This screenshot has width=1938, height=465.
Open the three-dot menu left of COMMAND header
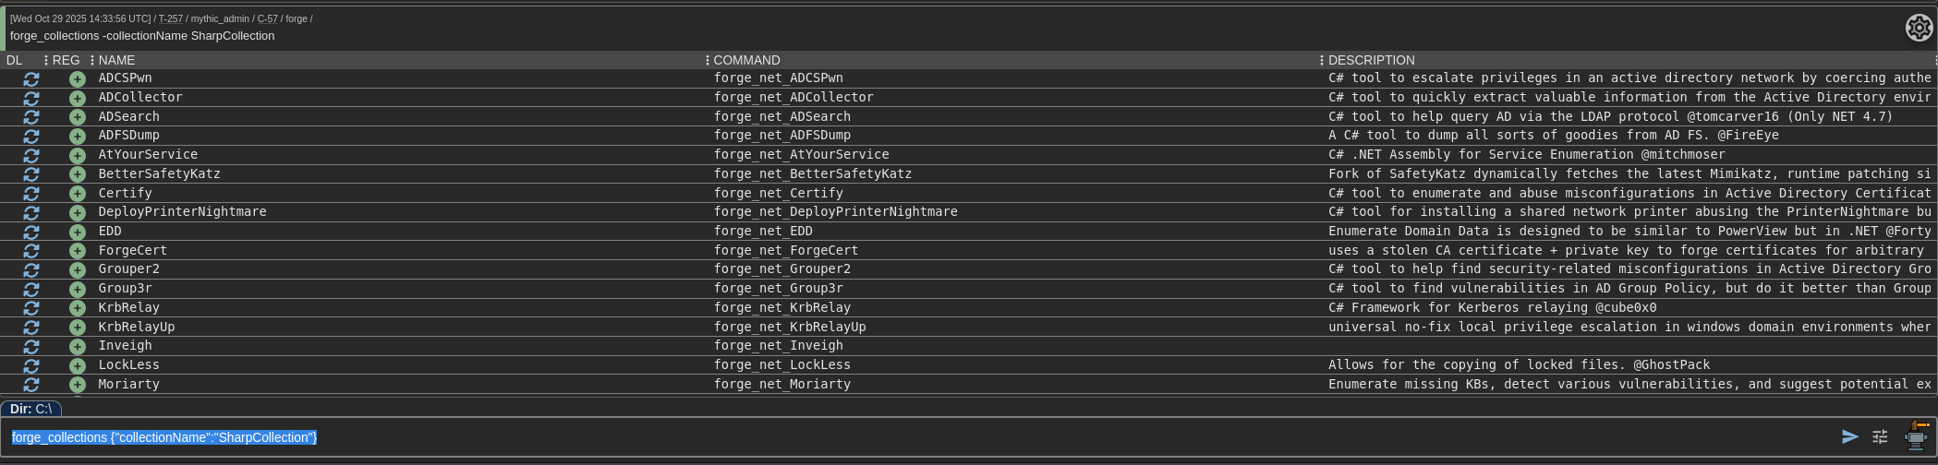click(708, 60)
